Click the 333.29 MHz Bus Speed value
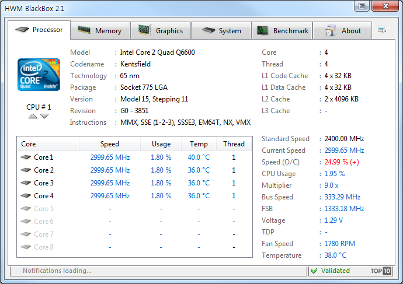 click(x=342, y=197)
